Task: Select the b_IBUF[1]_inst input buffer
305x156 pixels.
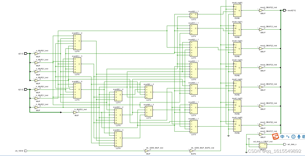Action: coord(37,98)
